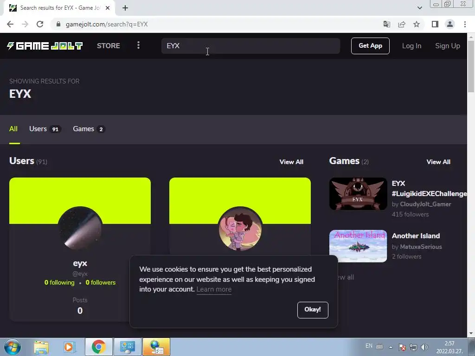Open the Another Island game title
Screen dimensions: 475x356
[x=416, y=236]
